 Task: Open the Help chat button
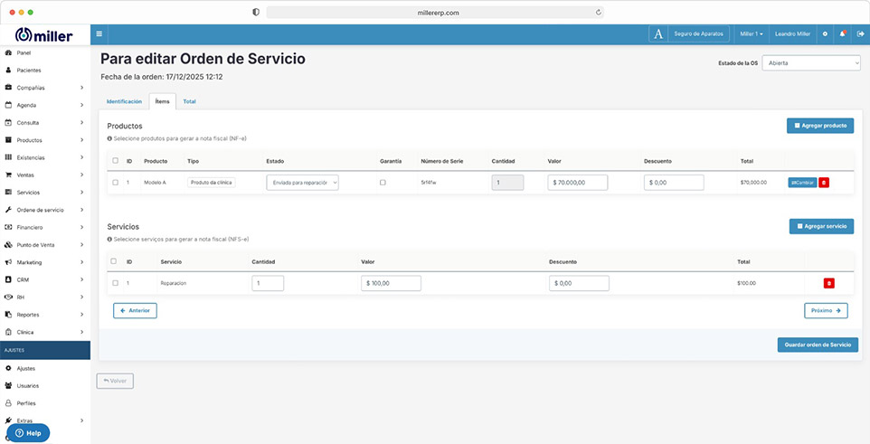(x=28, y=433)
